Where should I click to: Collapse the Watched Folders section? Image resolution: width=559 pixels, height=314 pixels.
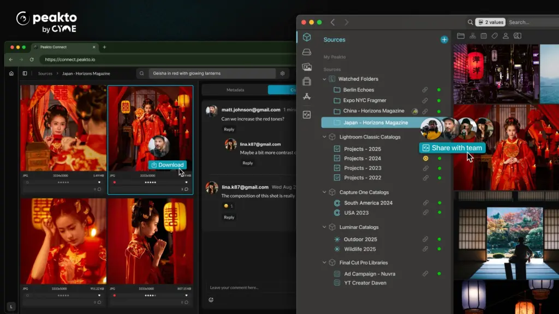tap(324, 79)
